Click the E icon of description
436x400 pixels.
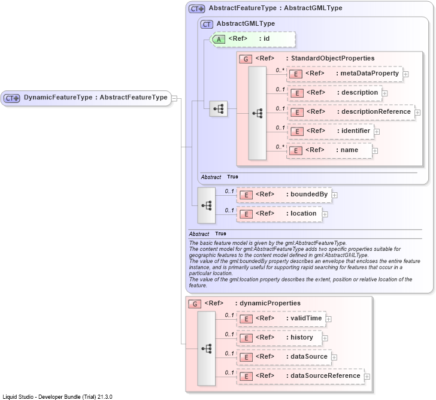coord(297,93)
